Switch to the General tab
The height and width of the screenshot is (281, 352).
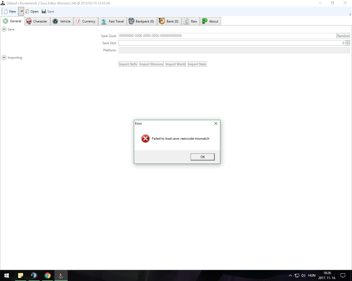[x=12, y=21]
